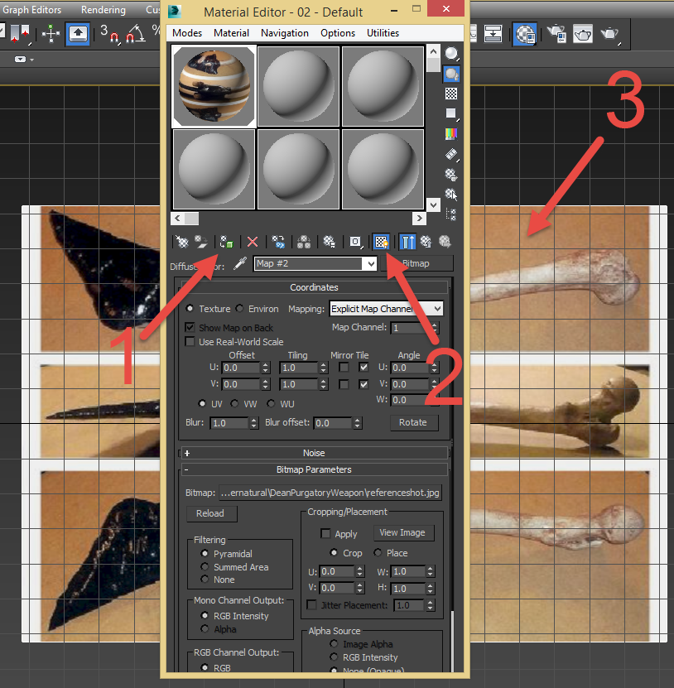The image size is (674, 688).
Task: Open the Options menu
Action: [x=338, y=33]
